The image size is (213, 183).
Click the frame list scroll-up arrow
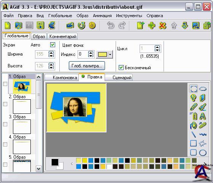click(x=38, y=77)
